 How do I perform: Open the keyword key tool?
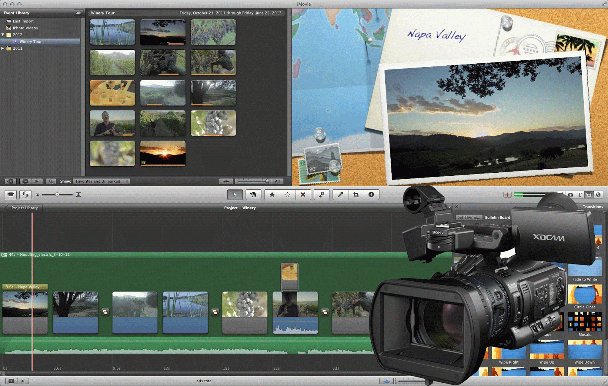click(x=322, y=194)
